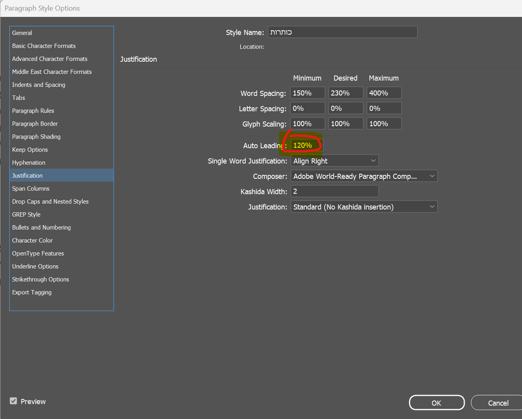Open the Indents and Spacing category

pyautogui.click(x=62, y=85)
